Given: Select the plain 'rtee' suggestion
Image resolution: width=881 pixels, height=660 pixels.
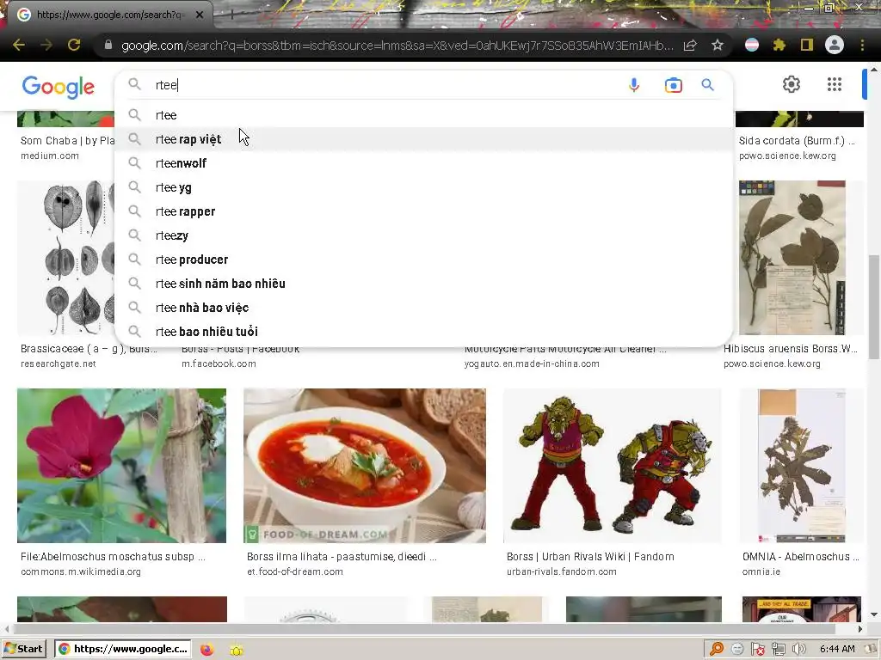Looking at the screenshot, I should pos(423,115).
